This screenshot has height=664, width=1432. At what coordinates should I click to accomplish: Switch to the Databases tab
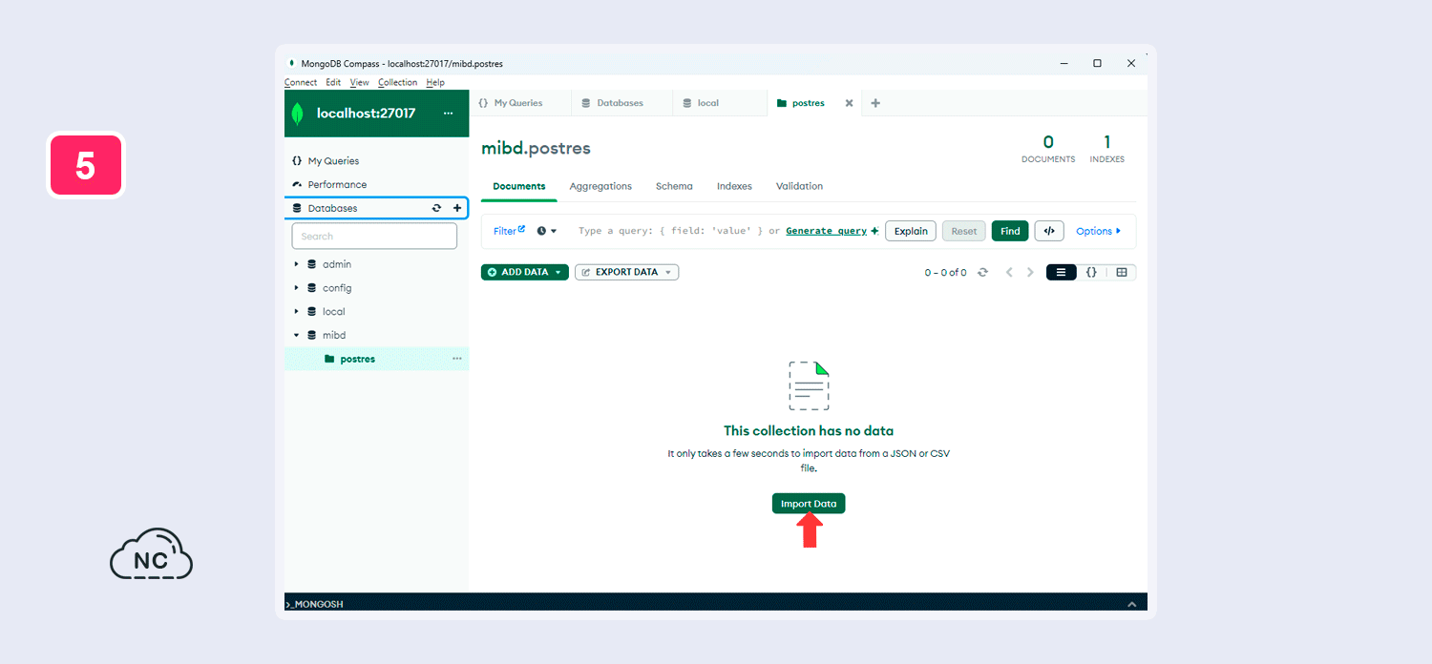coord(621,103)
